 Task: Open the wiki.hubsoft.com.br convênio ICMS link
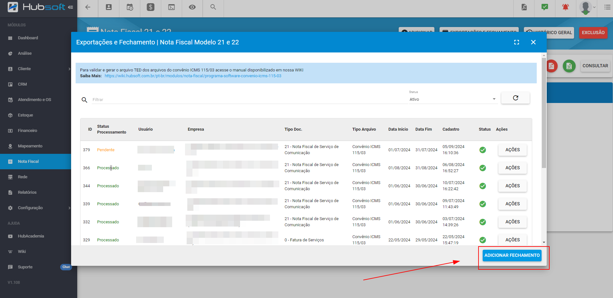tap(193, 76)
